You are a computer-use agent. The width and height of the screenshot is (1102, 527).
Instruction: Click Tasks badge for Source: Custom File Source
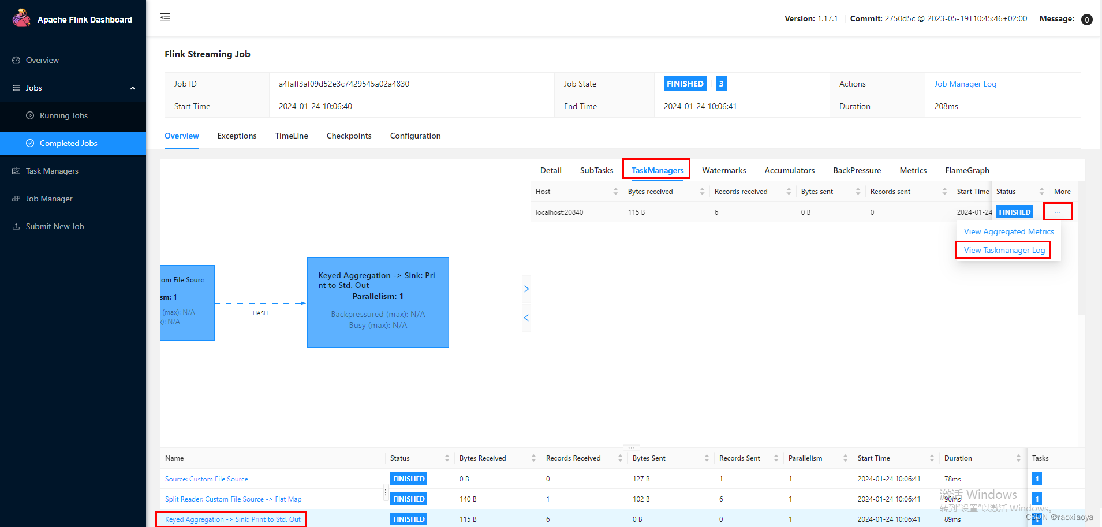coord(1037,479)
